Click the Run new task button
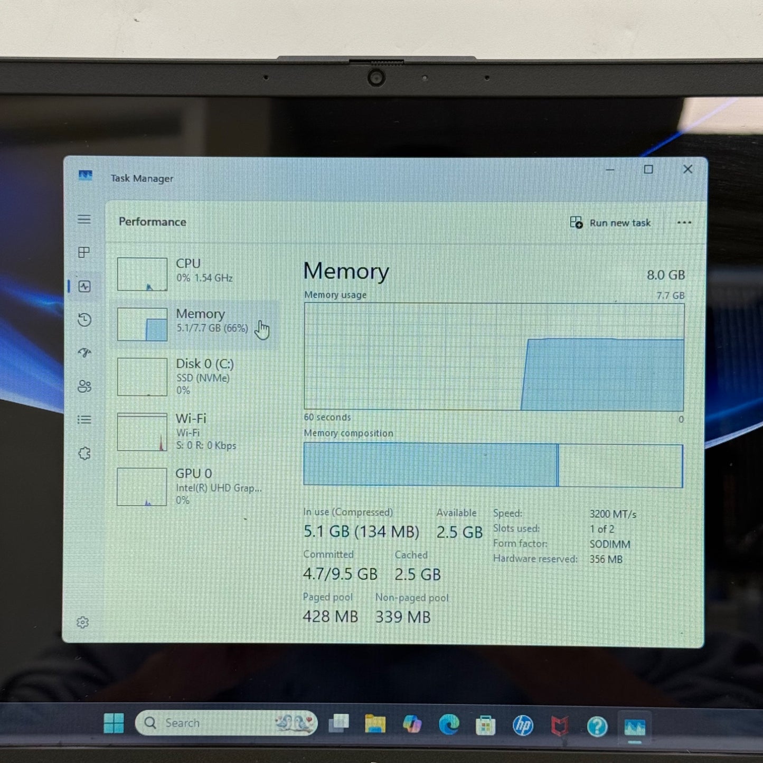The height and width of the screenshot is (763, 763). pyautogui.click(x=610, y=223)
